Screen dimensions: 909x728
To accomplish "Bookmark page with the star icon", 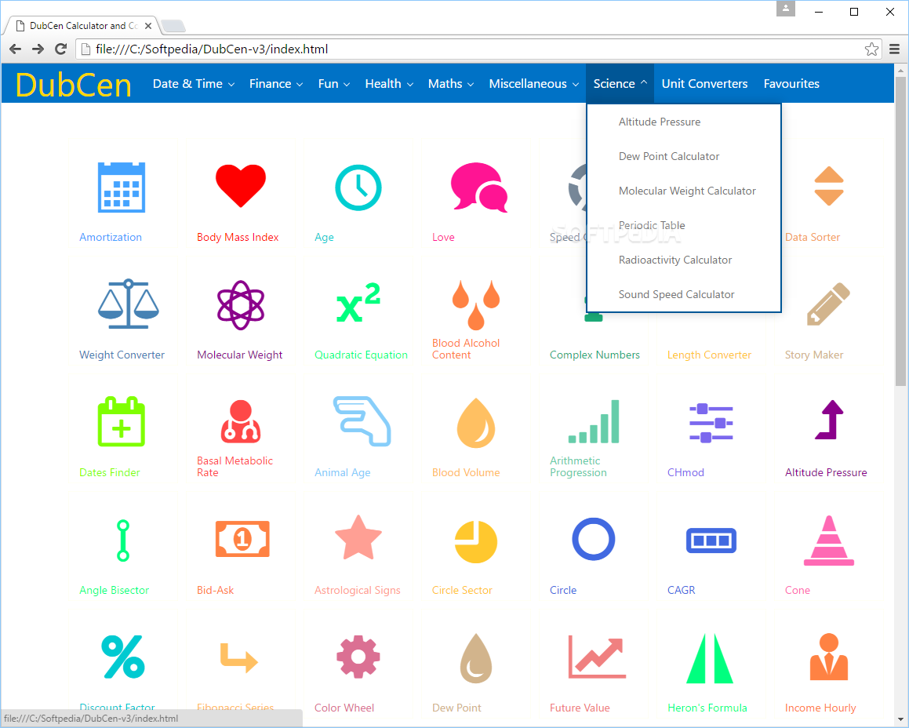I will 871,49.
